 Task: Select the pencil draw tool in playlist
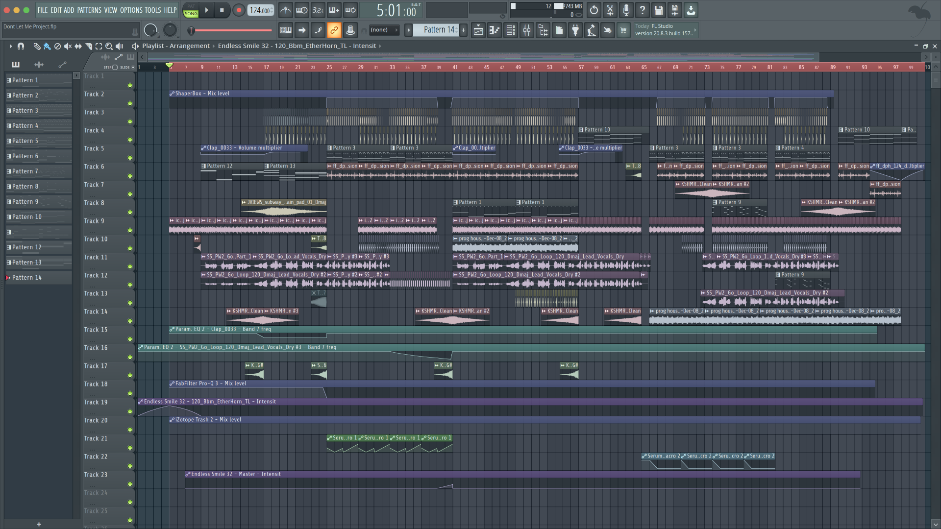pos(37,46)
